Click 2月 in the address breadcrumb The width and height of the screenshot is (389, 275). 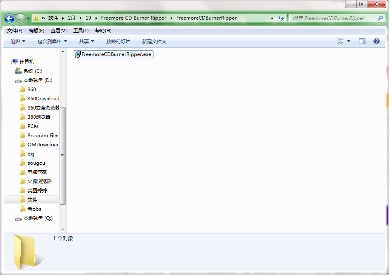[x=72, y=18]
